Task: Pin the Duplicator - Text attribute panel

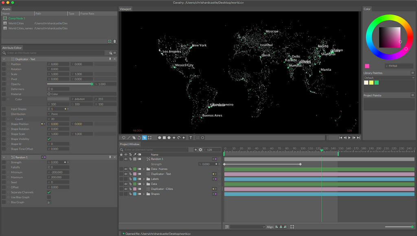Action: click(110, 59)
